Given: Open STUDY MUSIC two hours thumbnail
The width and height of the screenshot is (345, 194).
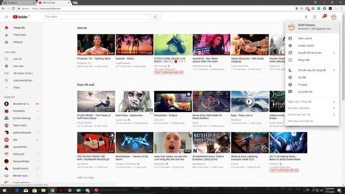Looking at the screenshot, I should tap(96, 101).
